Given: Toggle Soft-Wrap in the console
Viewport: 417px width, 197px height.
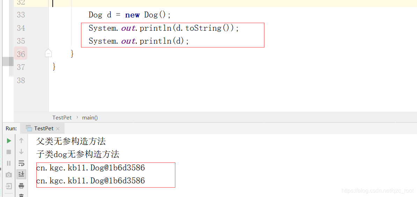Looking at the screenshot, I should [21, 163].
